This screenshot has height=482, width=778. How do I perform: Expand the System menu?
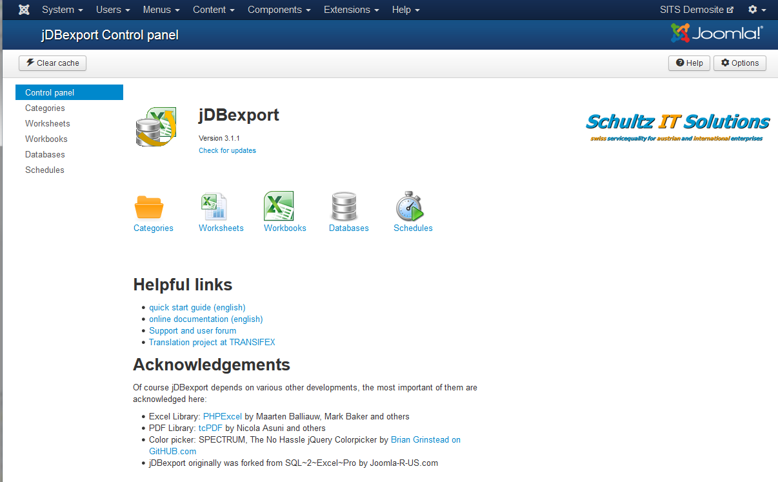coord(62,10)
